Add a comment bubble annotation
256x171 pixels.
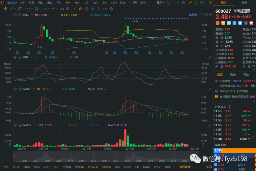(x=68, y=9)
